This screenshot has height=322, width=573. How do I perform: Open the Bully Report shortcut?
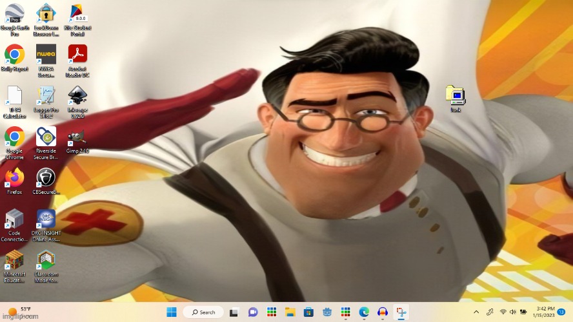point(15,57)
